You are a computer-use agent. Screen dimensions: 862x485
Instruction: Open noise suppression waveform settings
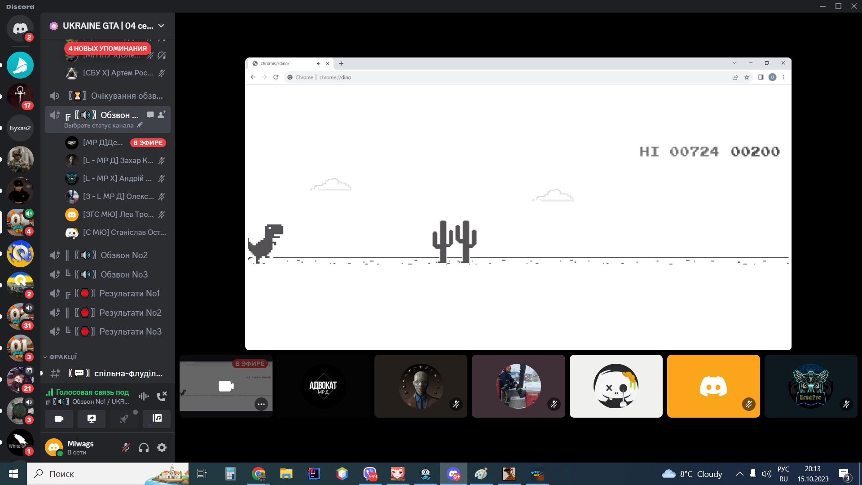[x=144, y=396]
